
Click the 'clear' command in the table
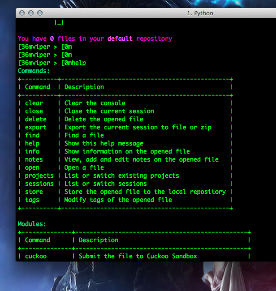pos(34,103)
